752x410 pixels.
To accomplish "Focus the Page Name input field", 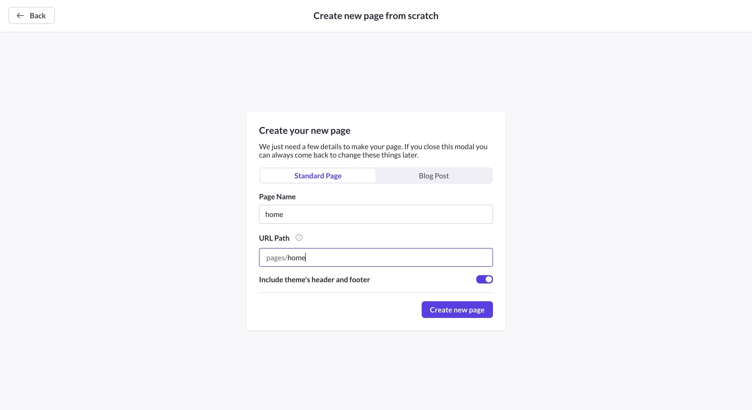I will pyautogui.click(x=376, y=214).
